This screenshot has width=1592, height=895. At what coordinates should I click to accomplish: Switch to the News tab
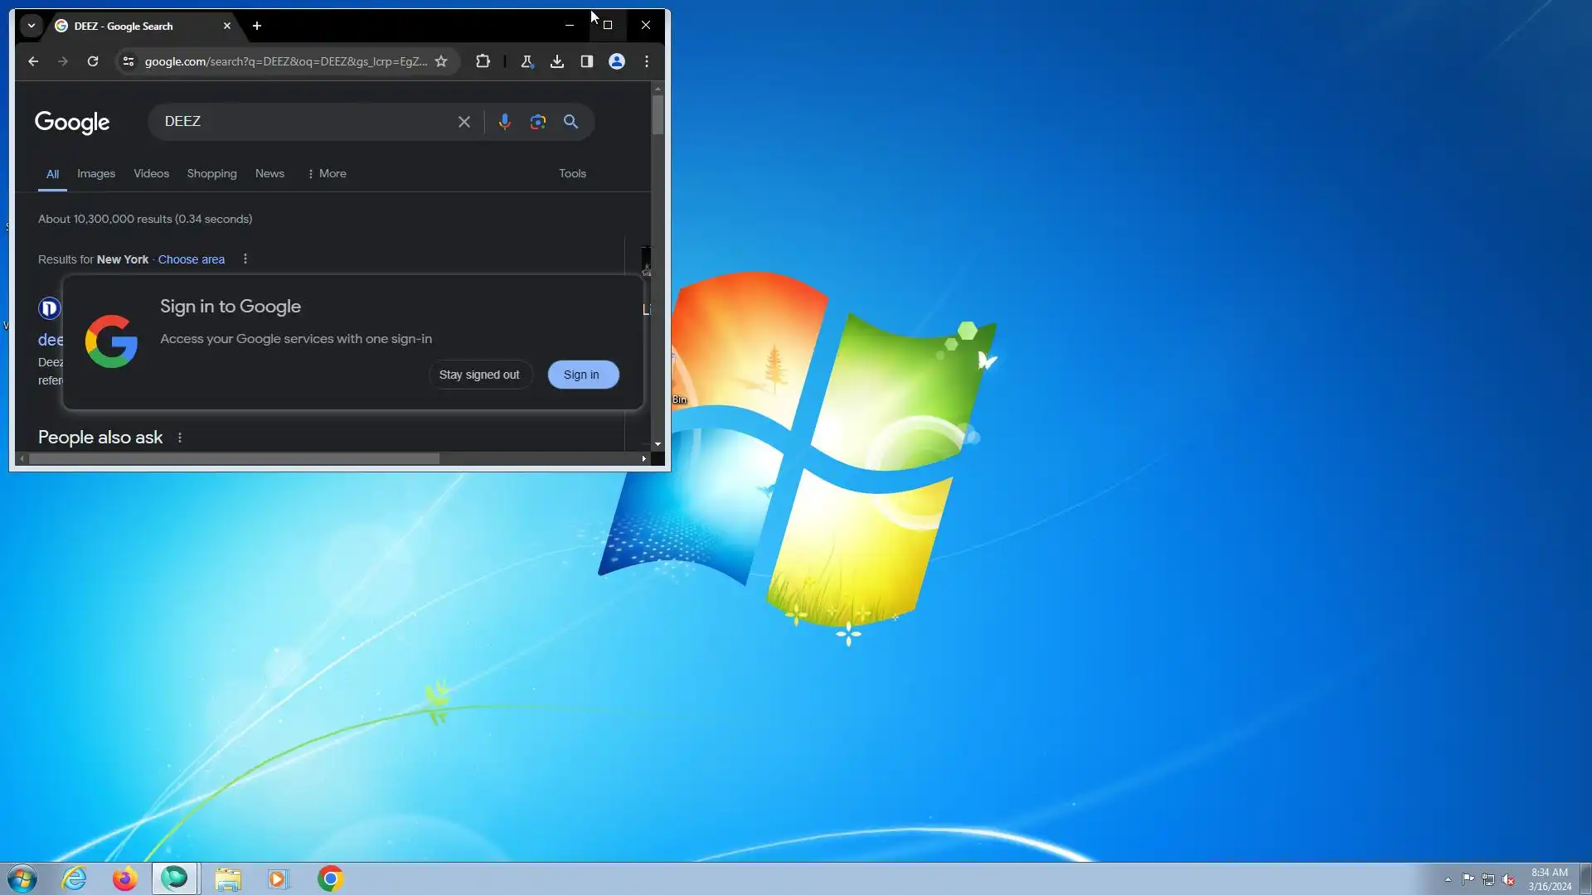click(269, 173)
